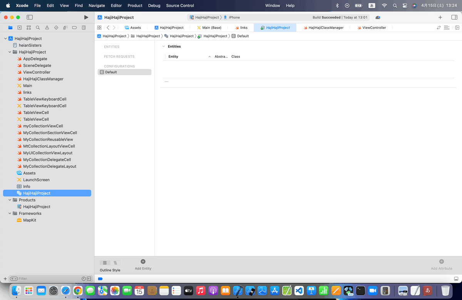Click Add Entity button
462x300 pixels.
(143, 265)
